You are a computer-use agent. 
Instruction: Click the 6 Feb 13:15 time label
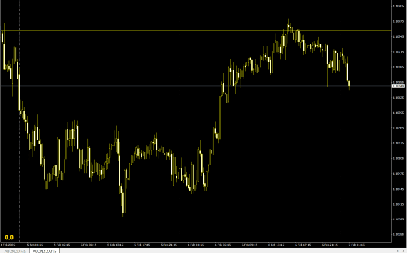coord(276,245)
